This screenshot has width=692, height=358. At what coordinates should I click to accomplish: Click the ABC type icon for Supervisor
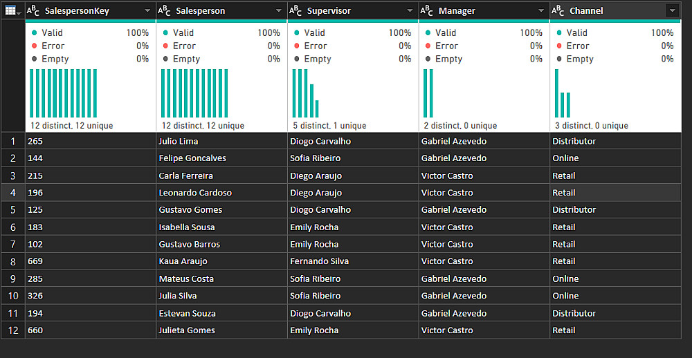[295, 11]
